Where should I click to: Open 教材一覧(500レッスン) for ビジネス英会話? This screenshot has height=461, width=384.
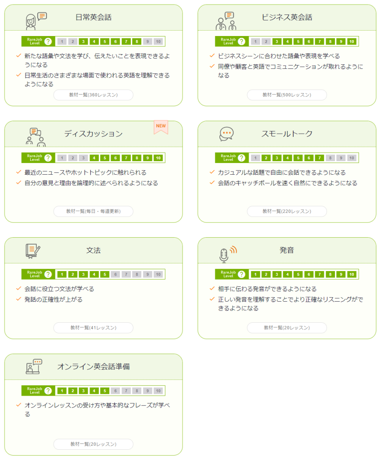(287, 95)
